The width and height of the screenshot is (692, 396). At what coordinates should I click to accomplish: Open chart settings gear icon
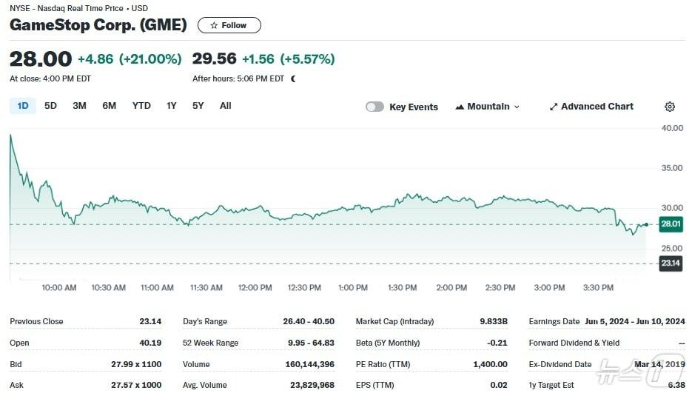(x=669, y=107)
